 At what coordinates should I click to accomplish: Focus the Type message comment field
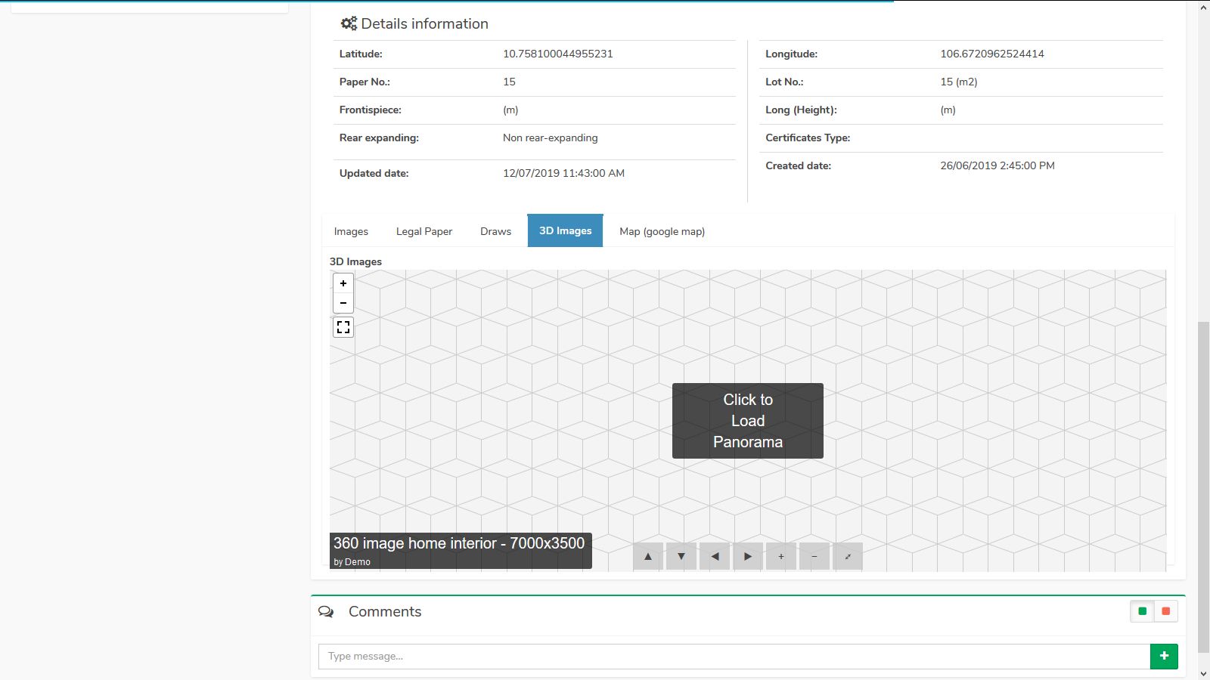(x=734, y=656)
